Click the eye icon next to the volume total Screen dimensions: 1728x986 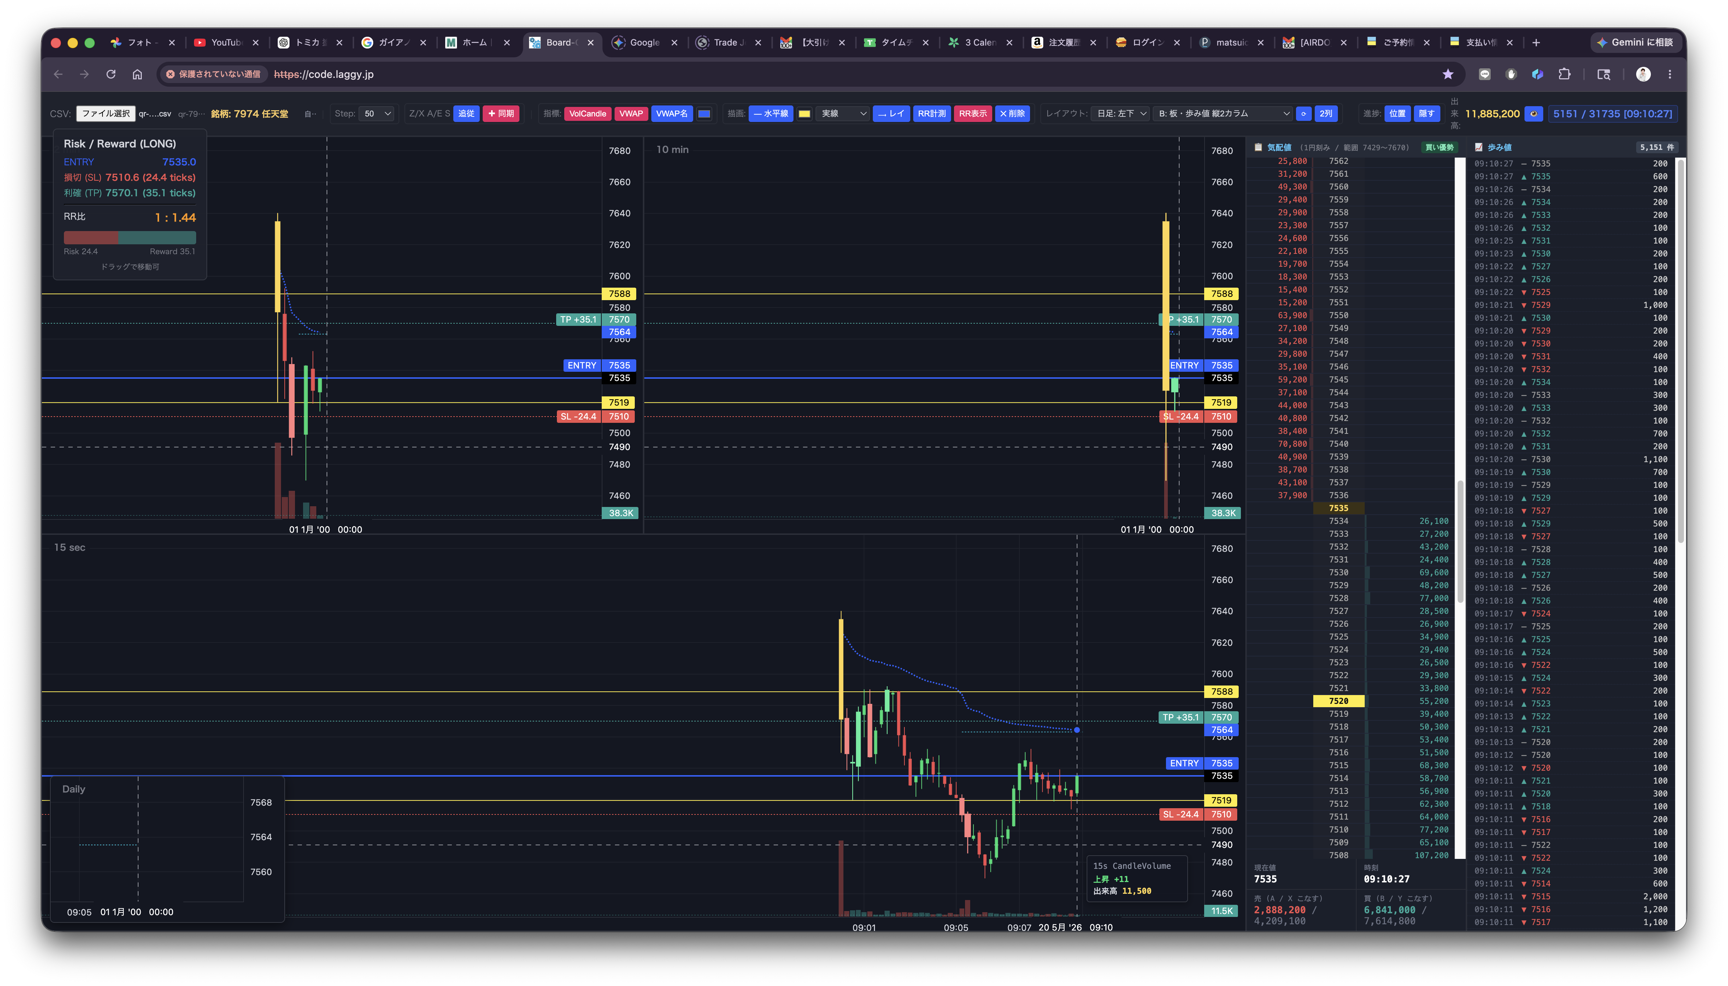1534,114
